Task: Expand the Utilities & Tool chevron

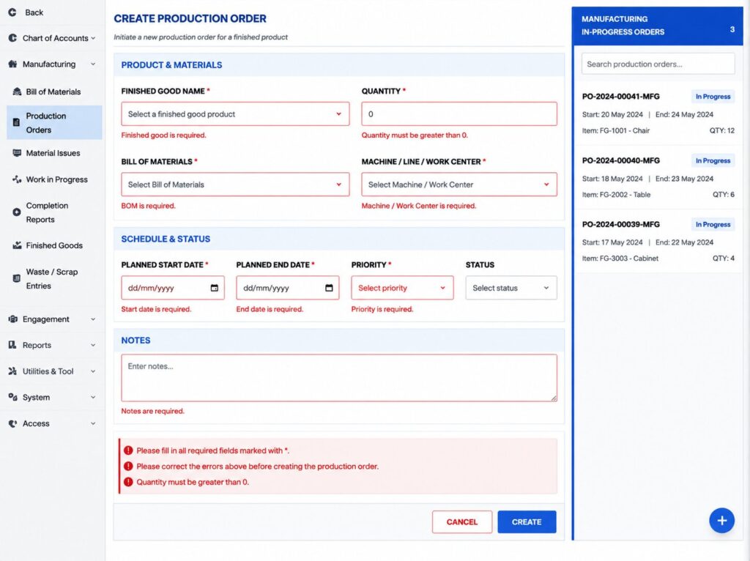Action: 93,371
